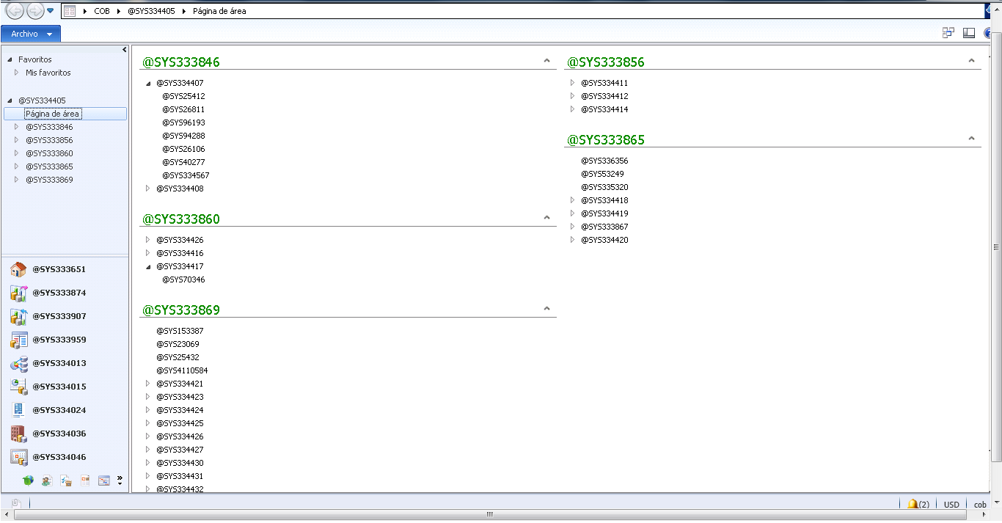Expand @SYS333860 in the navigation tree

click(x=17, y=153)
